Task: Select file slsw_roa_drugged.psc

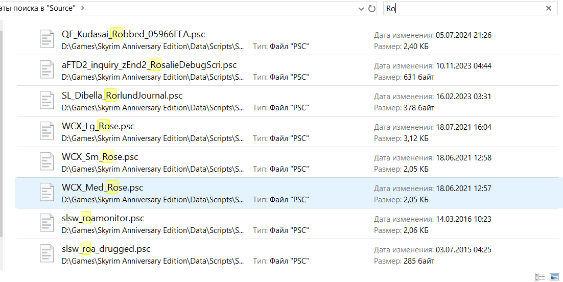Action: (106, 249)
